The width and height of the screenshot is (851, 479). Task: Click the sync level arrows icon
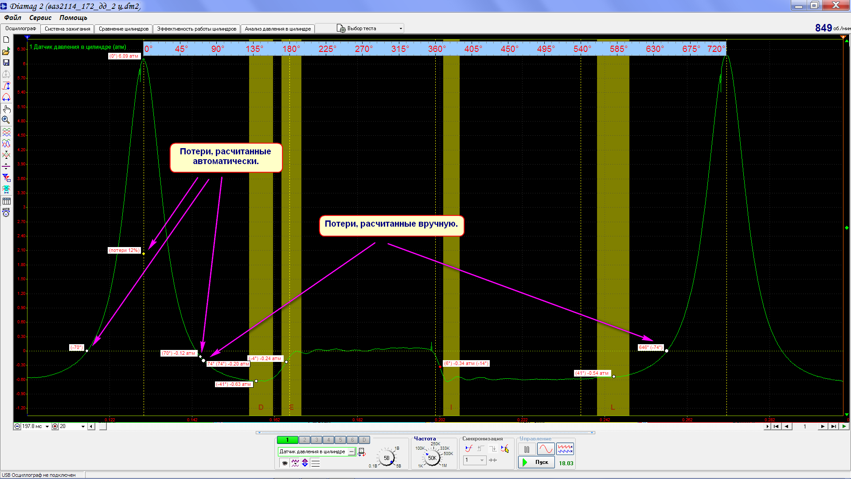point(493,460)
